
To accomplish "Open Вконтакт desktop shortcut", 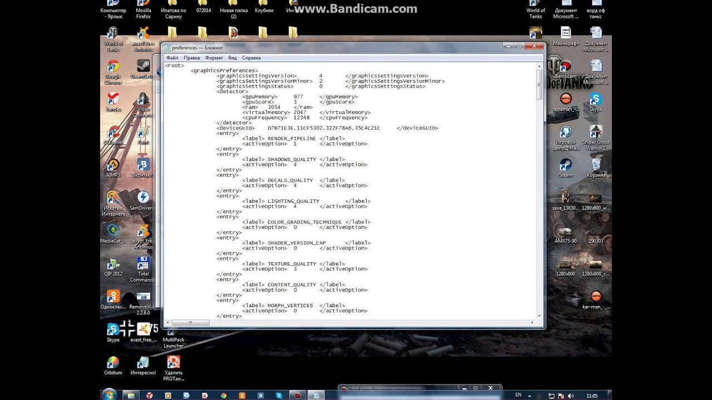I will pos(143,168).
